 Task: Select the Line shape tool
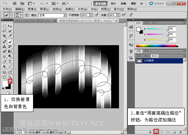click(x=10, y=66)
